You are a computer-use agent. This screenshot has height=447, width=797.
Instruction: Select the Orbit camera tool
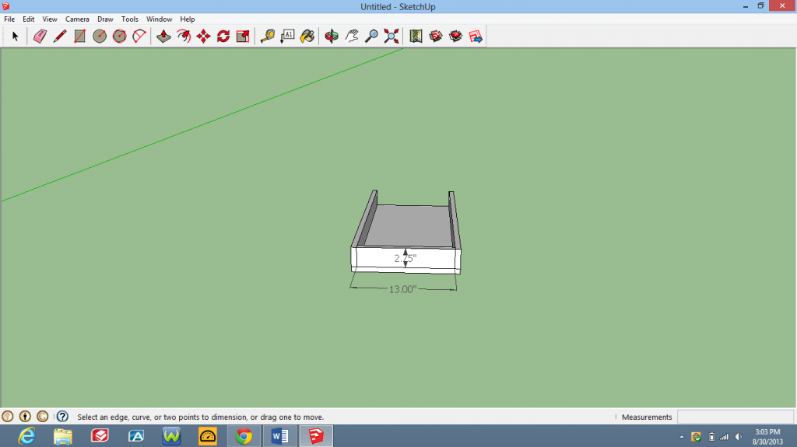[332, 36]
